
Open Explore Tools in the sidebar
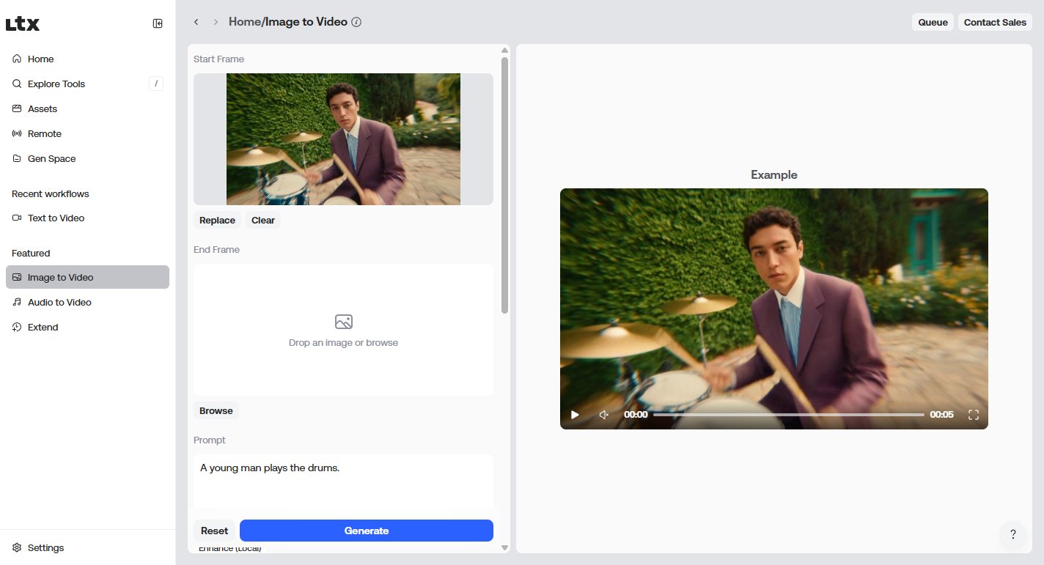point(88,84)
